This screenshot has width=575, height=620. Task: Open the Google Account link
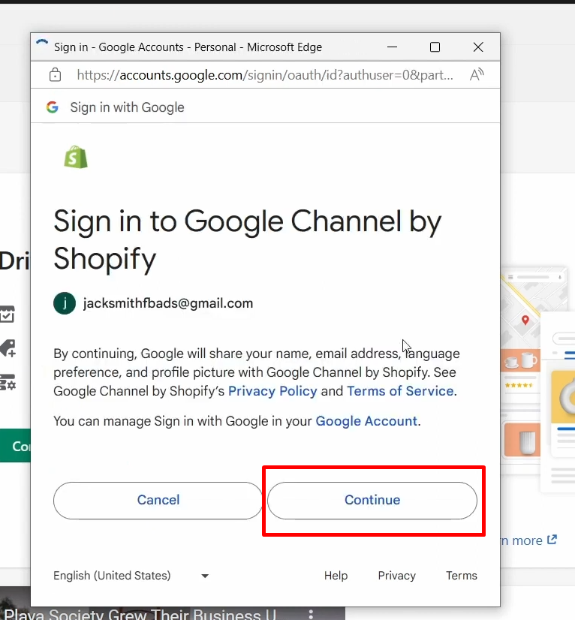[366, 421]
